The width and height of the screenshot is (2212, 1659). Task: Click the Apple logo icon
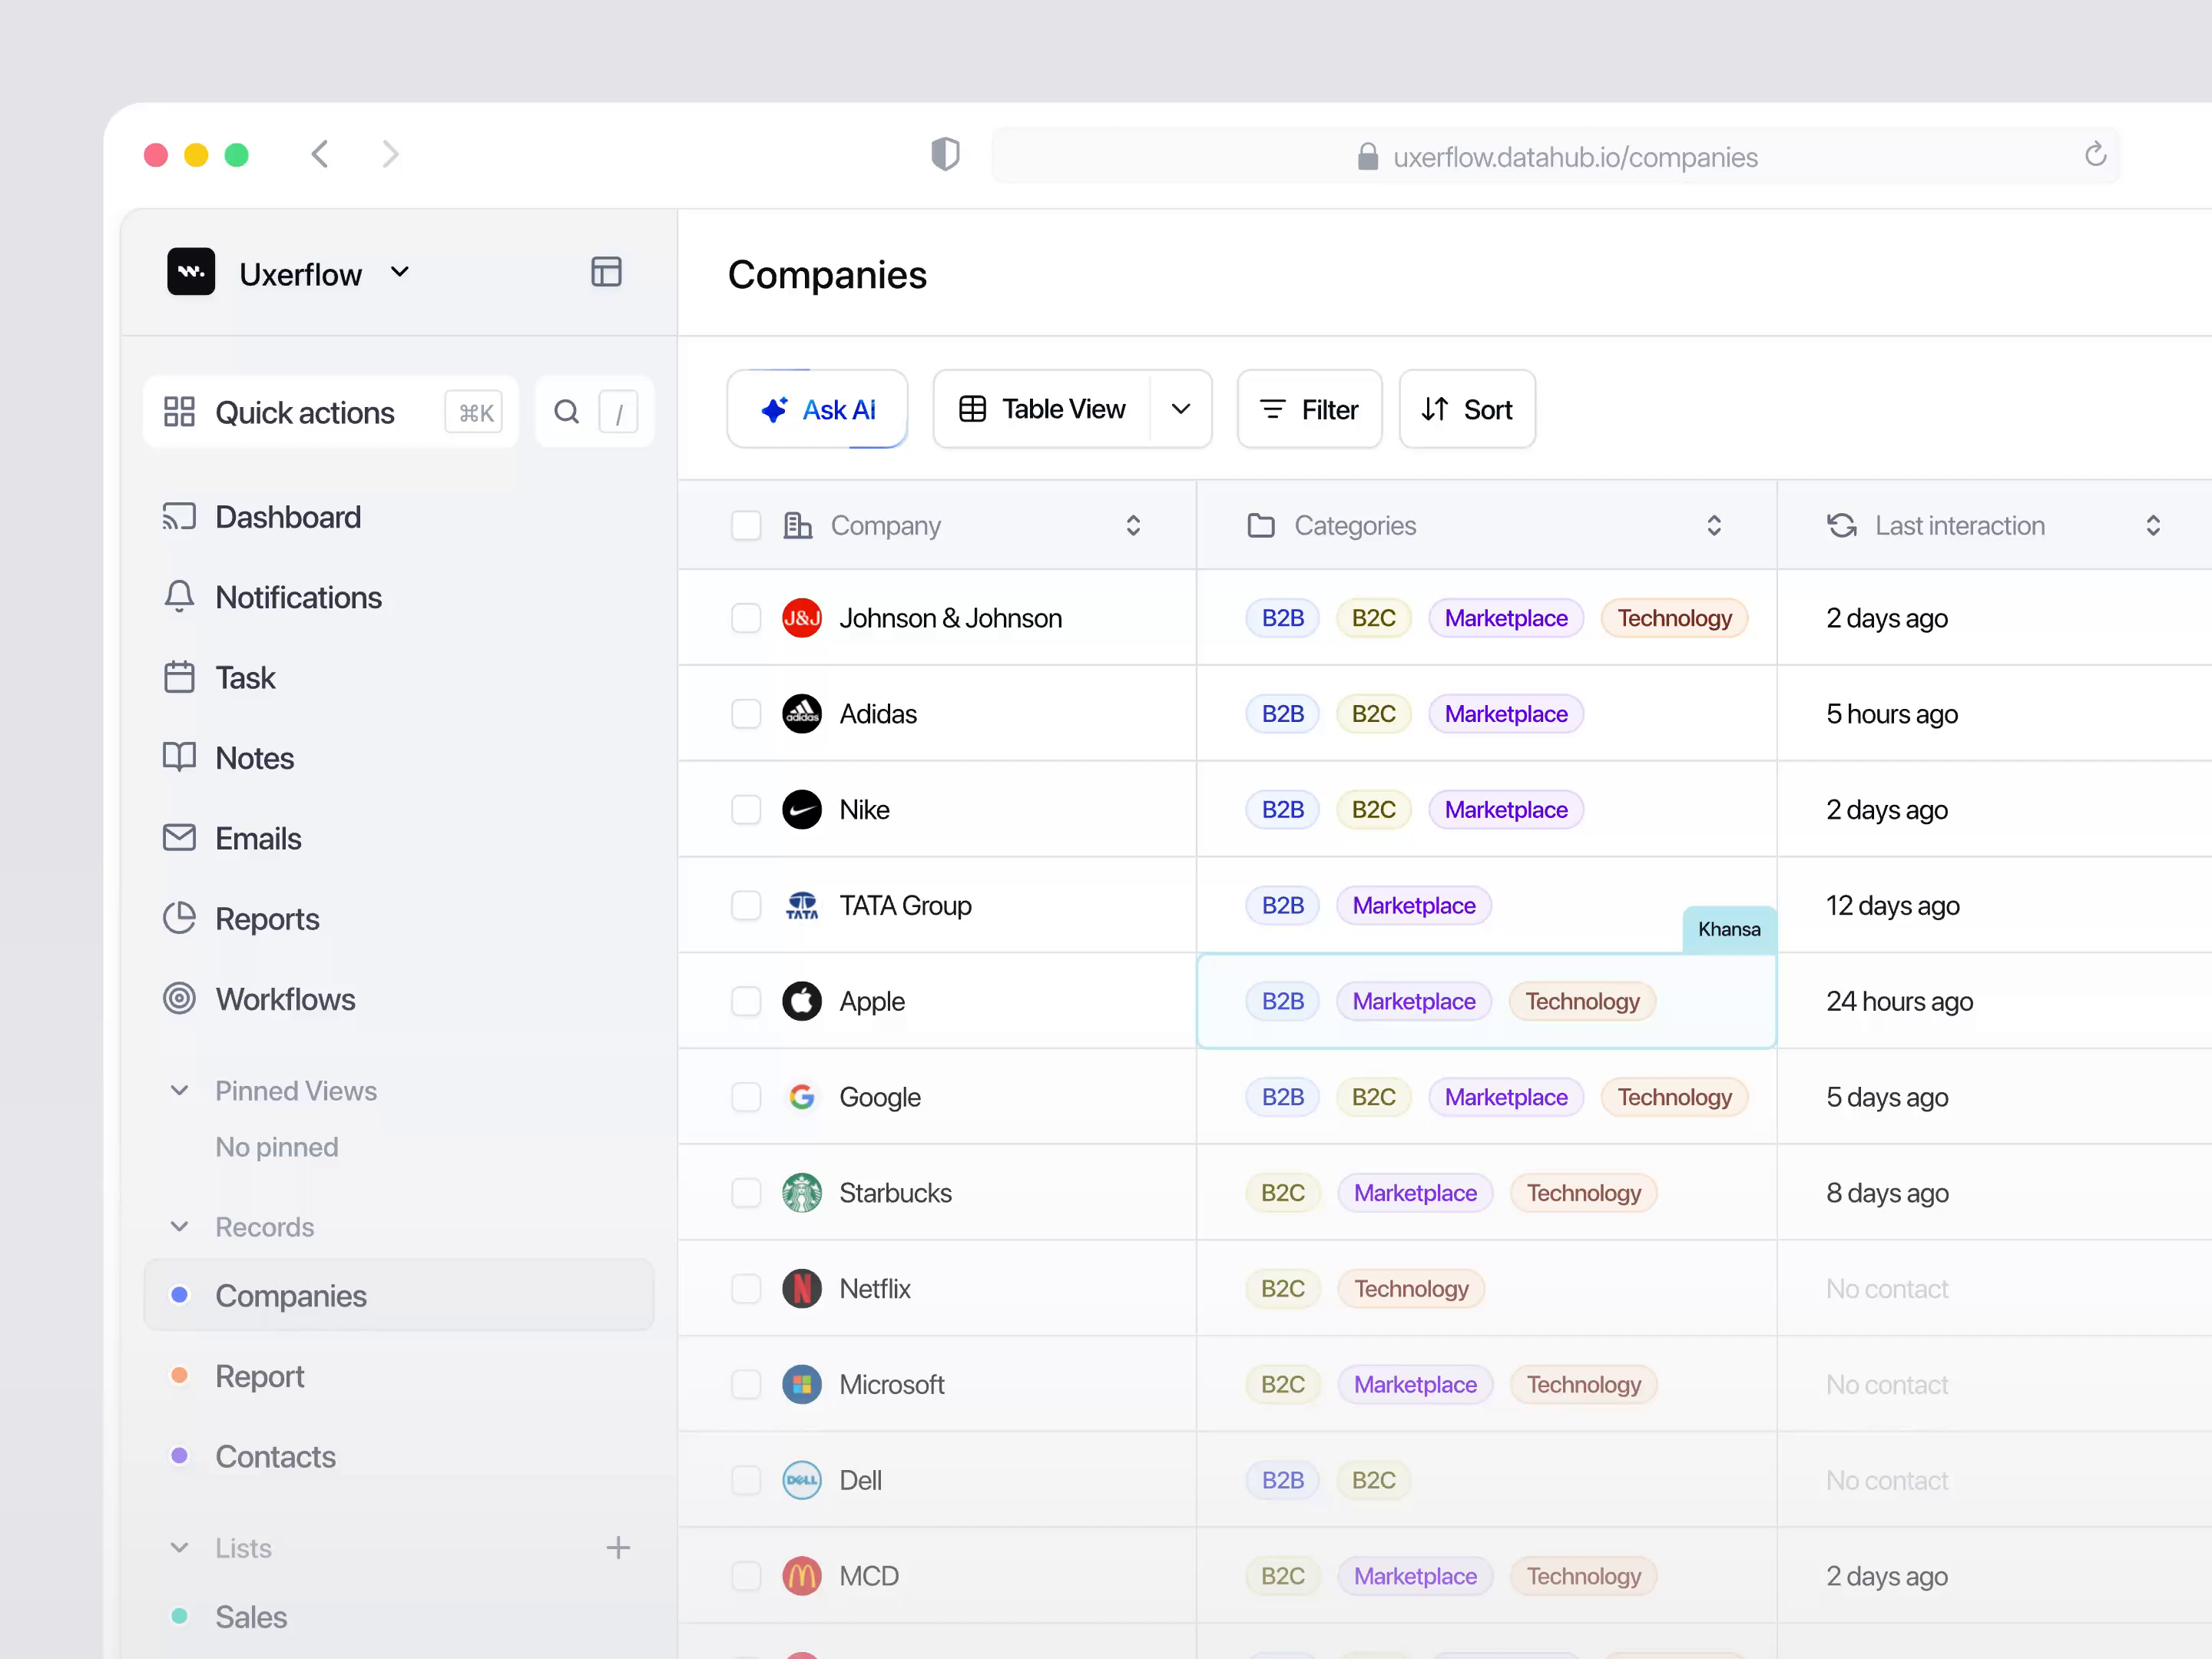click(x=801, y=1001)
